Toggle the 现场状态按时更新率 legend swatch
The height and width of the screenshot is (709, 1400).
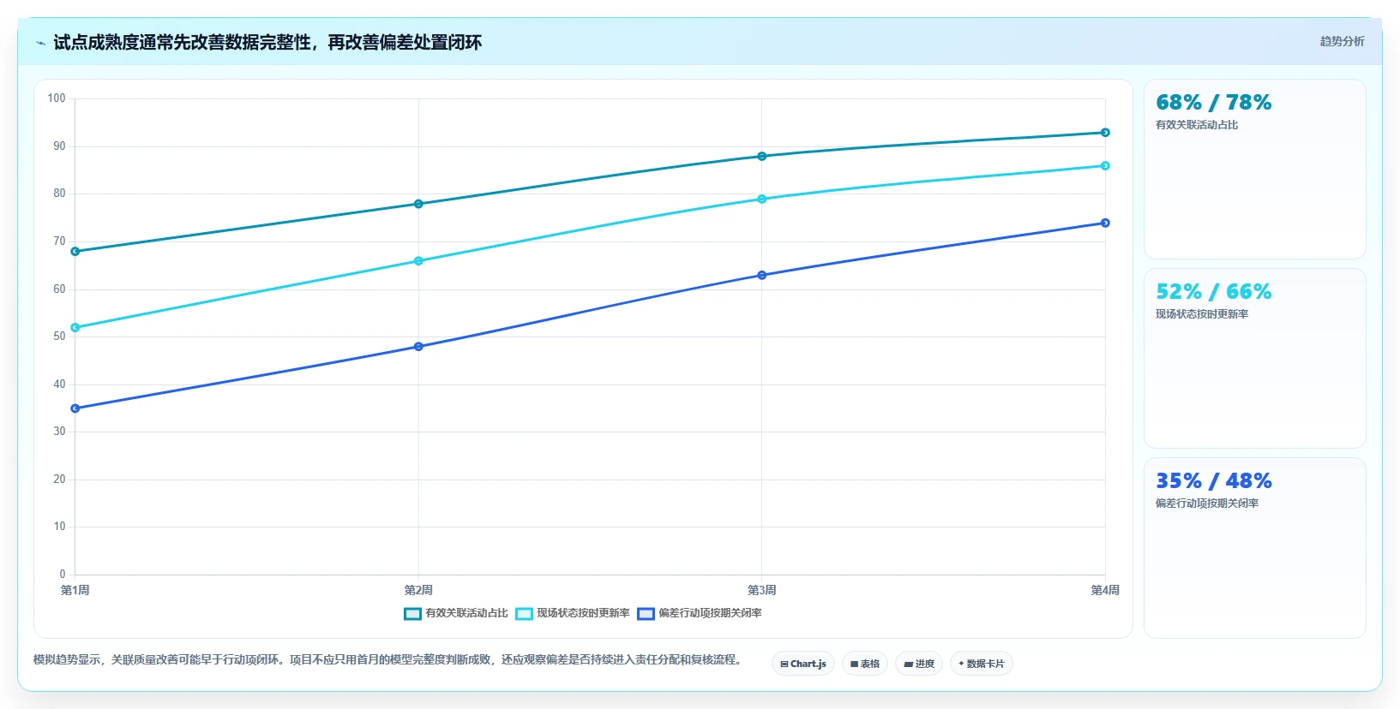click(524, 613)
